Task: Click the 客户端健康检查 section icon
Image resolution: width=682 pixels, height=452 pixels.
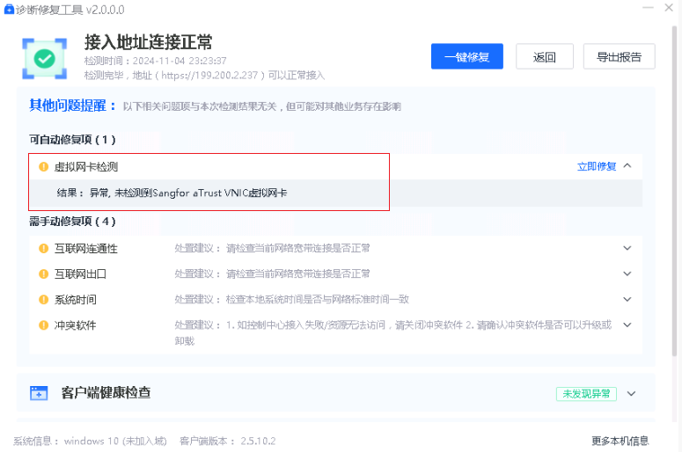Action: click(39, 393)
